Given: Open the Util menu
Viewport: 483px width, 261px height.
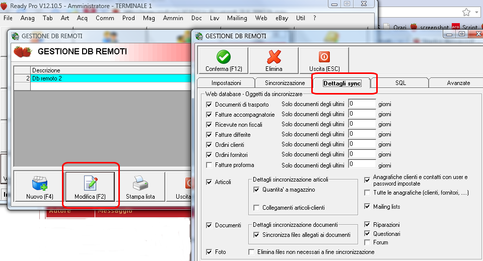Looking at the screenshot, I should 300,18.
